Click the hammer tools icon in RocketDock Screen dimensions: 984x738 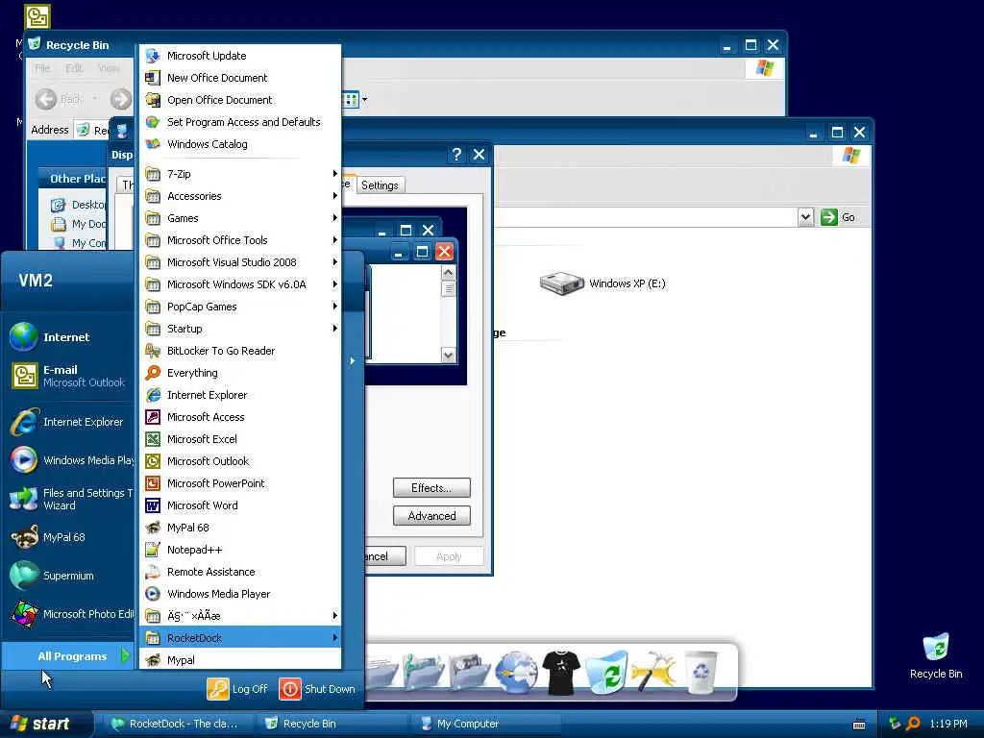coord(653,671)
